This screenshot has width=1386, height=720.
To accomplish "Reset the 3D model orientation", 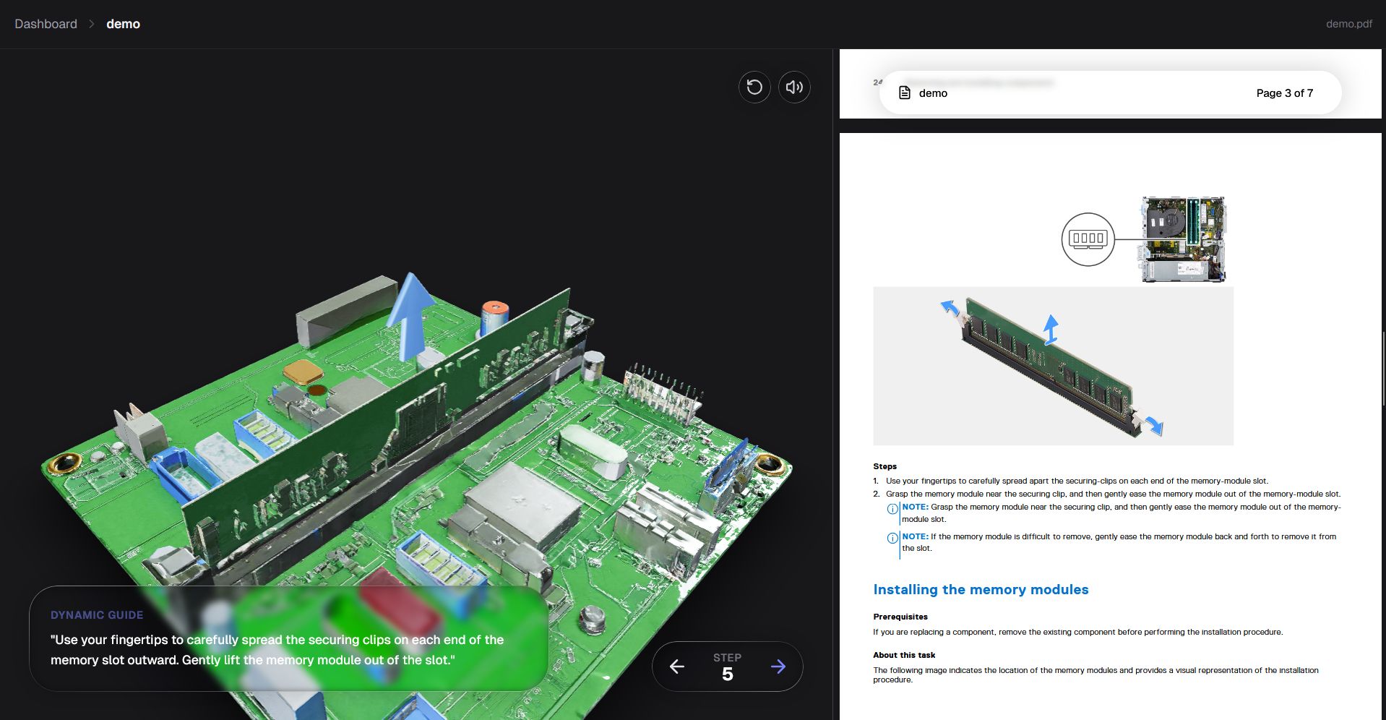I will (x=754, y=87).
